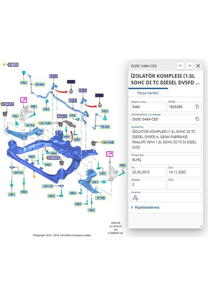
Task: Click the Mühendislik Numarası field
Action: 166,119
